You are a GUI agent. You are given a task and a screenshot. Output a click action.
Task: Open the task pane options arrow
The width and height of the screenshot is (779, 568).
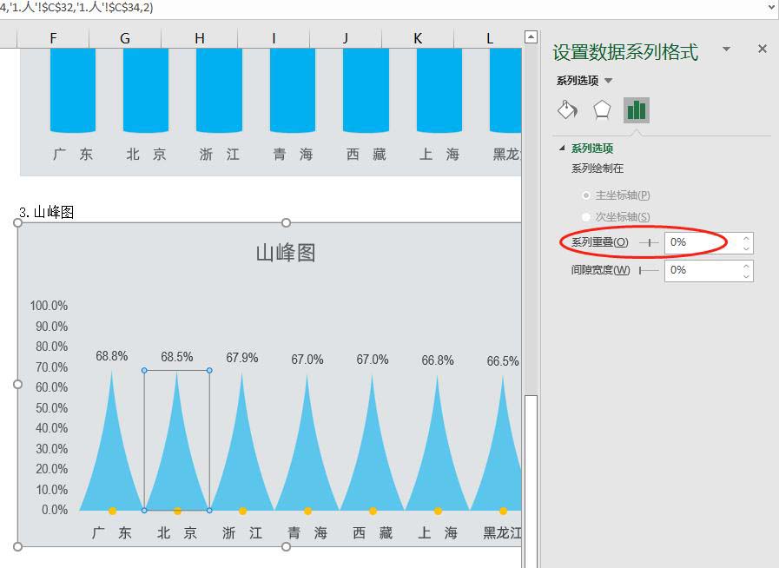pos(727,50)
